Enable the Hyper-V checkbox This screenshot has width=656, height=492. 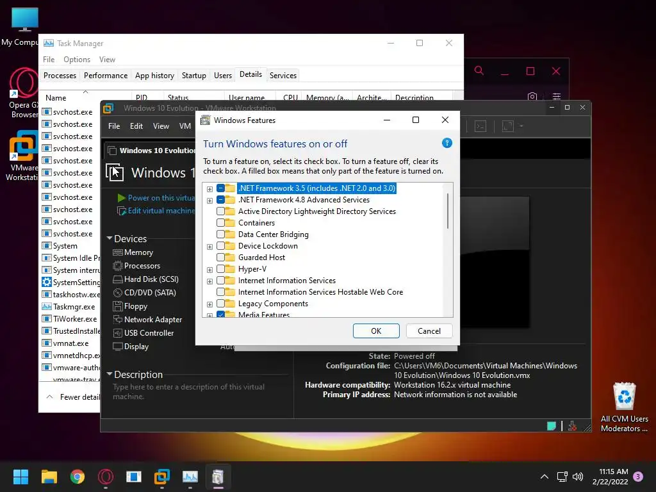(220, 269)
